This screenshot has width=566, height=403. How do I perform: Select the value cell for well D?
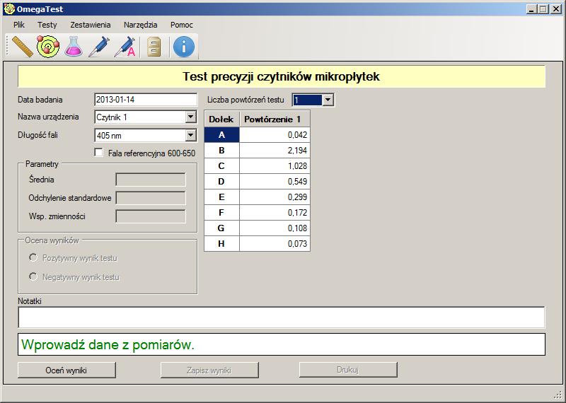[274, 181]
